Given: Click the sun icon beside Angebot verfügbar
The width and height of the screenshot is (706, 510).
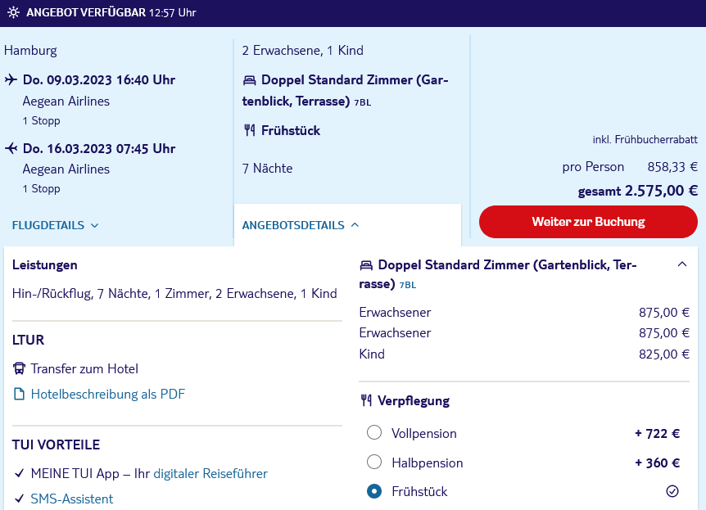Looking at the screenshot, I should click(x=13, y=12).
